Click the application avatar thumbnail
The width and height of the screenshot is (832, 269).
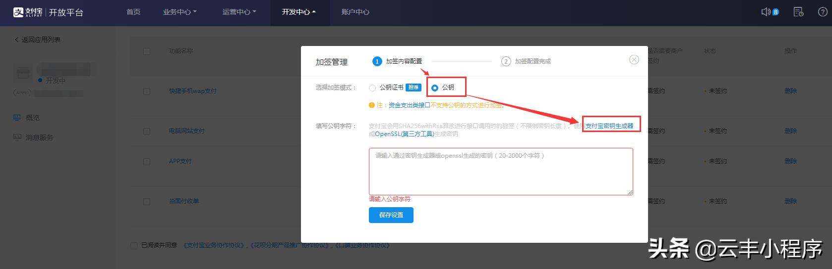[23, 74]
